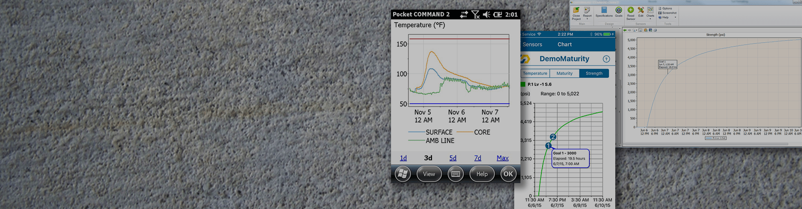Click the SURFACE legend entry
The height and width of the screenshot is (209, 802).
tap(430, 132)
